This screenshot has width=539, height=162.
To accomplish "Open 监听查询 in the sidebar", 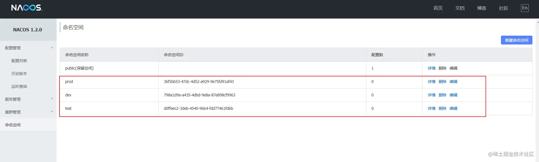I will (x=19, y=86).
